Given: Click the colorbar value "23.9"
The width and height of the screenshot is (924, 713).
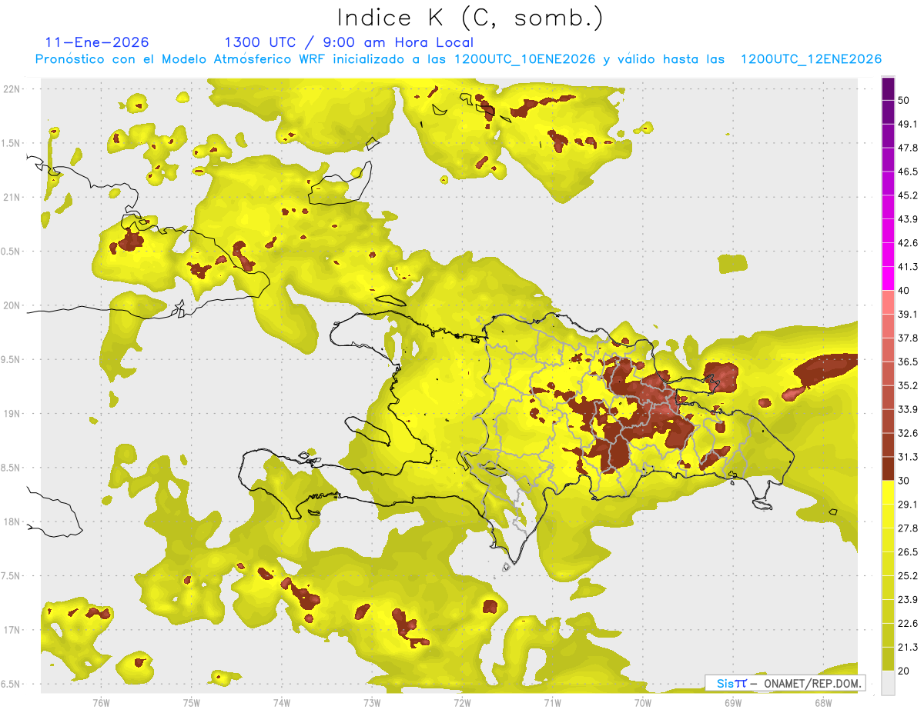Looking at the screenshot, I should tap(908, 600).
